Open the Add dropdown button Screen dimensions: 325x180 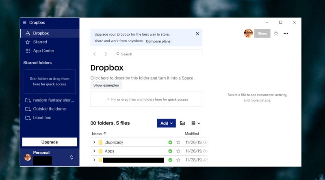(x=166, y=123)
